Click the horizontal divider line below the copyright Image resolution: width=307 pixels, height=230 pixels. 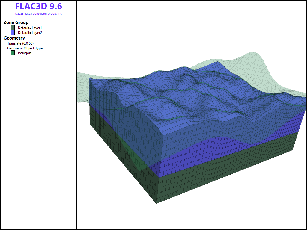38,18
